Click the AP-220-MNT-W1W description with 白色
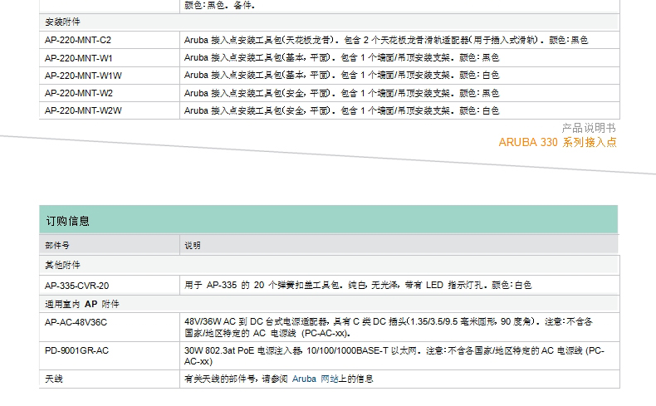 tap(341, 76)
